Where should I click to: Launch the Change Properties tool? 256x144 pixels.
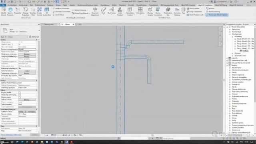pos(26,12)
